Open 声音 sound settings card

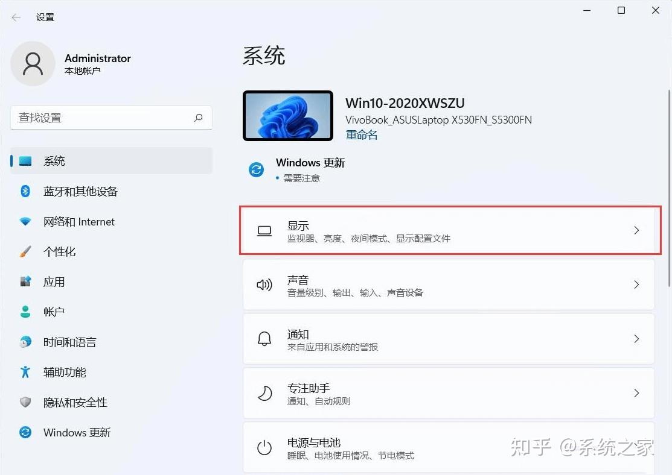(x=449, y=285)
